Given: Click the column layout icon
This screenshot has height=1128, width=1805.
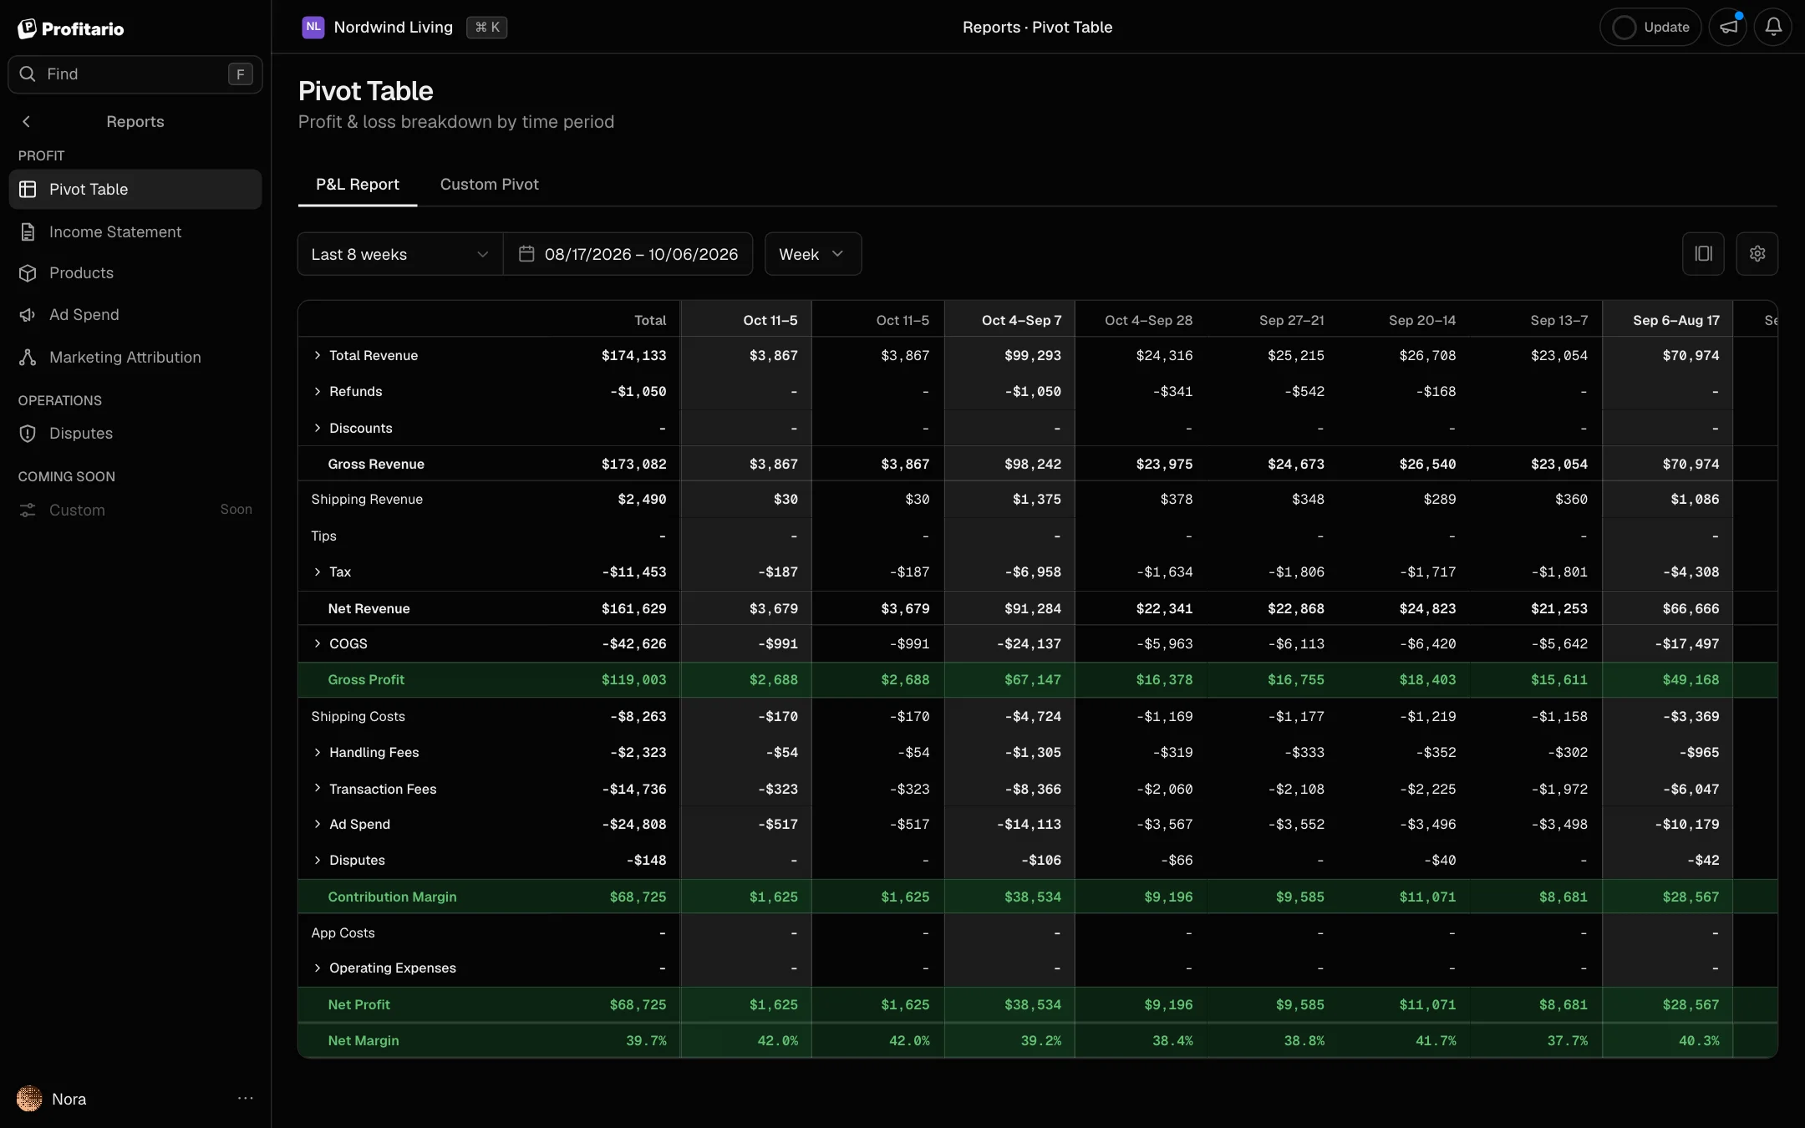Looking at the screenshot, I should point(1703,253).
